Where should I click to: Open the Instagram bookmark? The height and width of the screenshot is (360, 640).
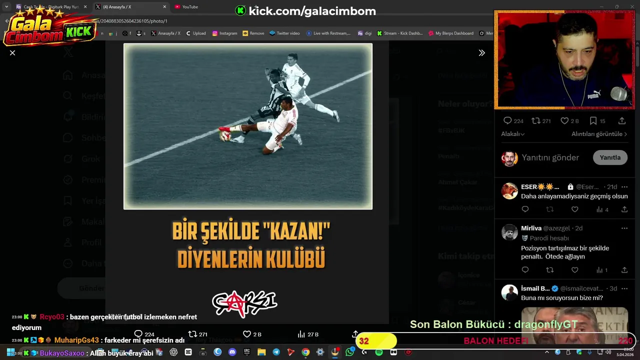click(224, 33)
